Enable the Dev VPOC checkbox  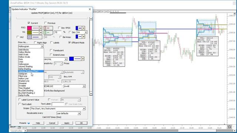point(59,28)
